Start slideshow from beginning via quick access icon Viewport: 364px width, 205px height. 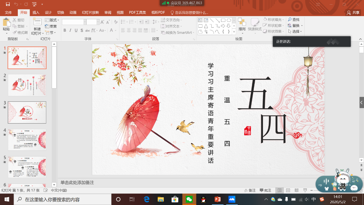coord(34,4)
